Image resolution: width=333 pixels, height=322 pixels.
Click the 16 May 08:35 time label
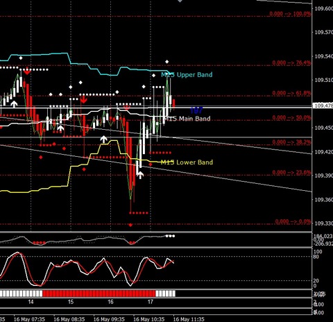[x=69, y=319]
